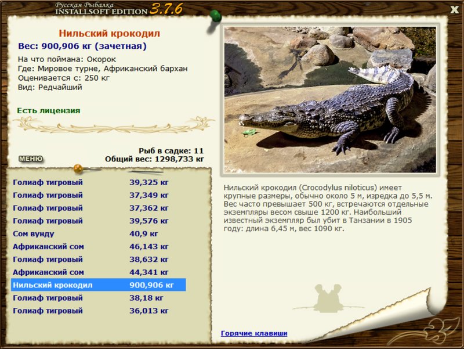
Task: Close the fish keepnet window
Action: [x=454, y=10]
